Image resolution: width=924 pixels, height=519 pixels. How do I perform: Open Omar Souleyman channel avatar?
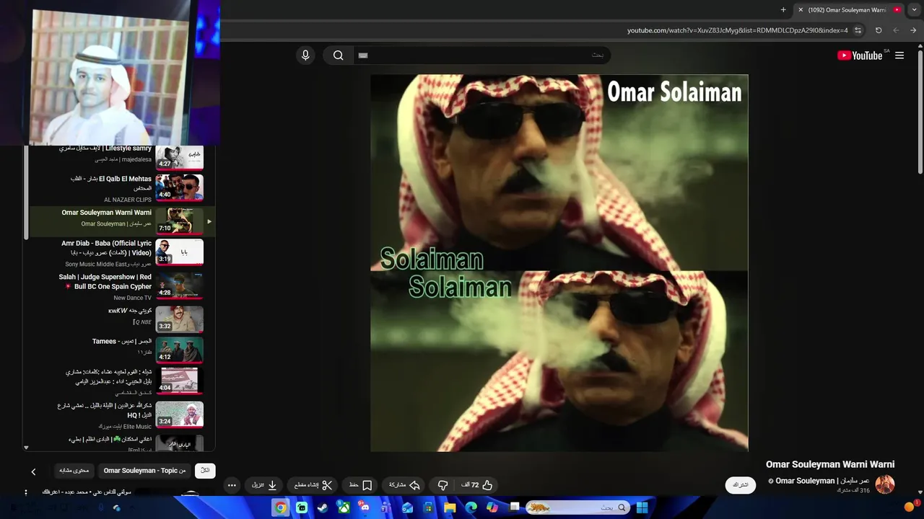tap(885, 484)
